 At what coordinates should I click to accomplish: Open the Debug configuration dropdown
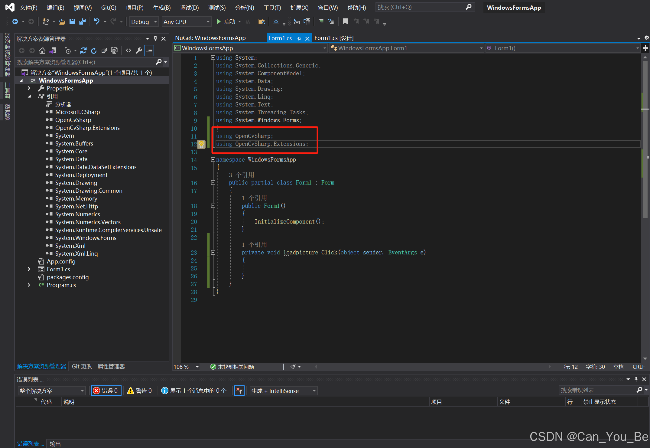click(x=144, y=21)
